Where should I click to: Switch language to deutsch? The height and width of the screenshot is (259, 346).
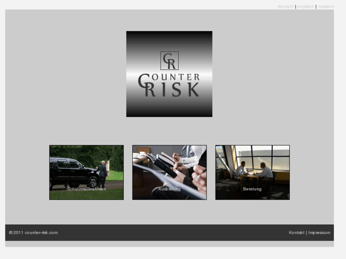(x=285, y=6)
